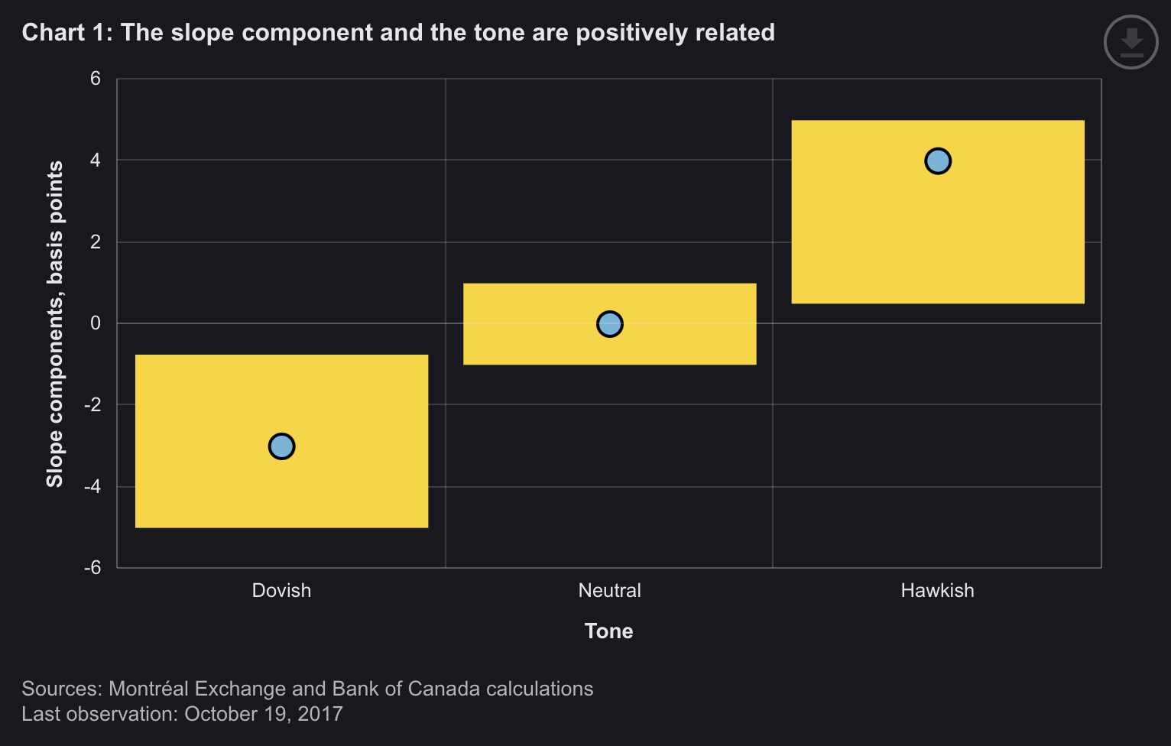Click the Dovish x-axis label
1171x746 pixels.
tap(281, 590)
